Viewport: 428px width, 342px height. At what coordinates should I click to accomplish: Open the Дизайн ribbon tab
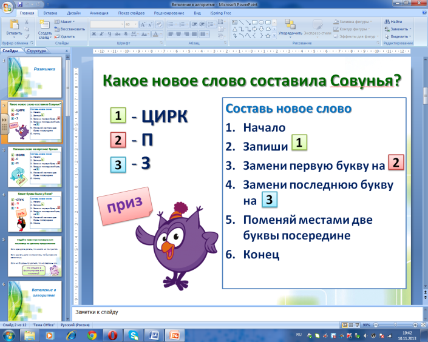click(73, 13)
